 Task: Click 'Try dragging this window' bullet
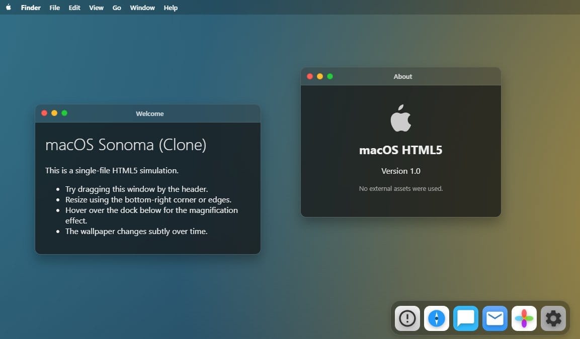(136, 189)
